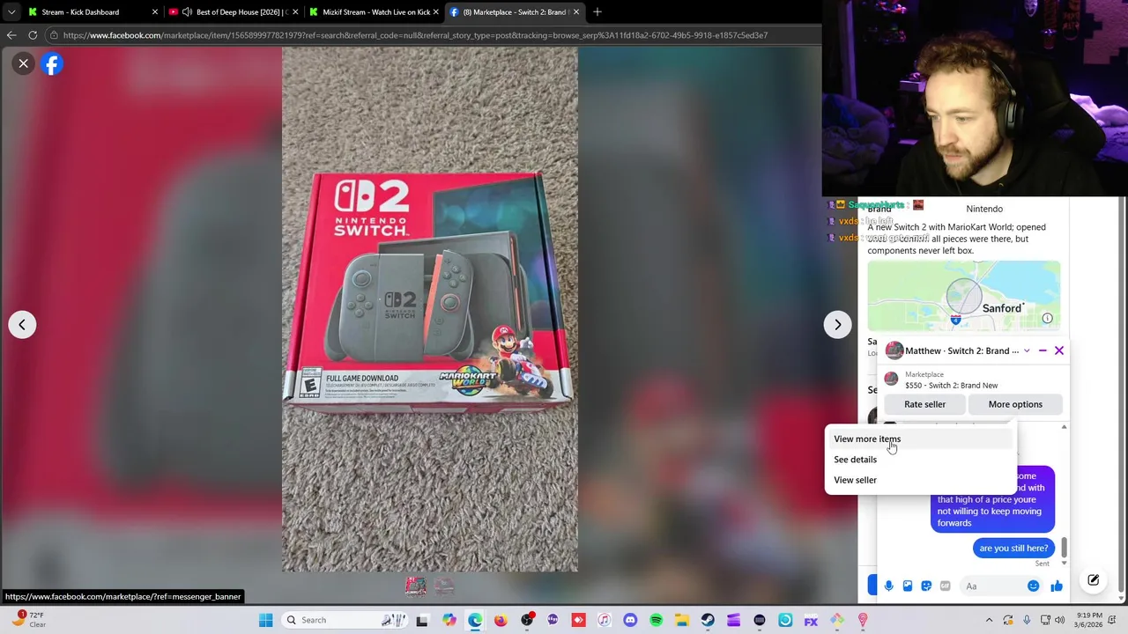Open Facebook home via the logo icon
Viewport: 1128px width, 634px height.
52,63
